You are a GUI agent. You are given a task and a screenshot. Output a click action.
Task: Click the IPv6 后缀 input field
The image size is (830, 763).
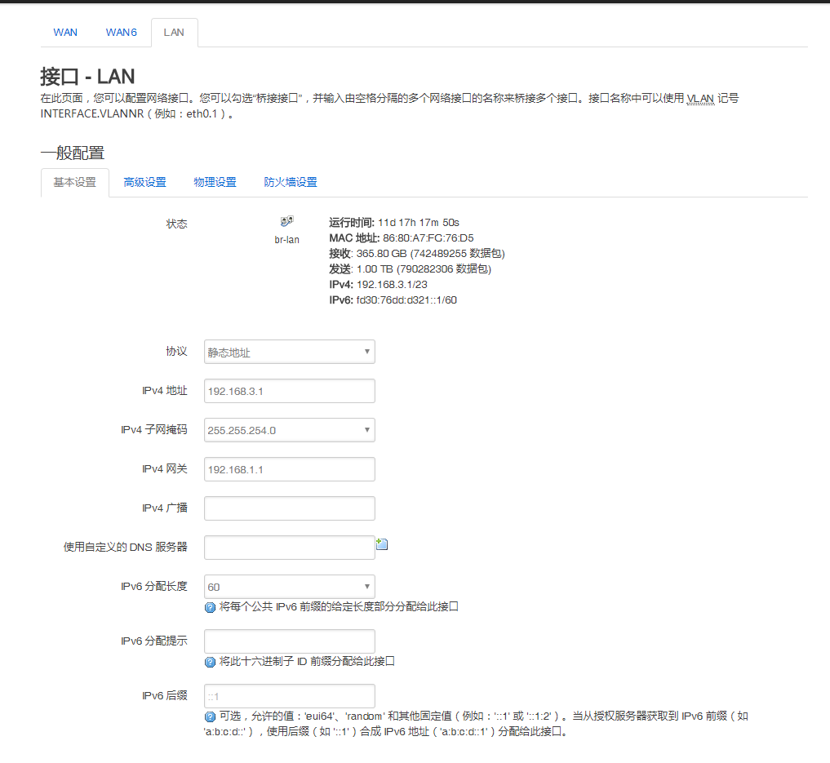(x=290, y=696)
